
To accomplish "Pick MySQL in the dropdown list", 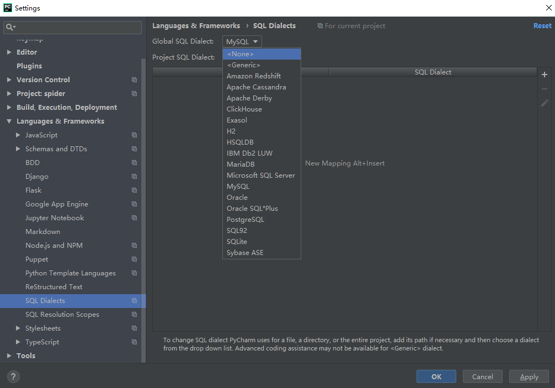I will (x=262, y=186).
